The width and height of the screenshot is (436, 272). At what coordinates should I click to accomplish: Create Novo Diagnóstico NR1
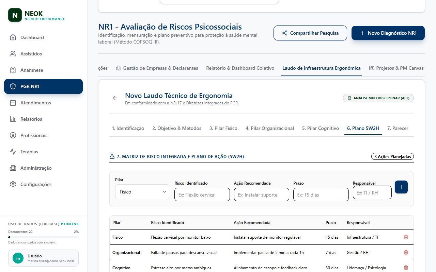pyautogui.click(x=388, y=33)
